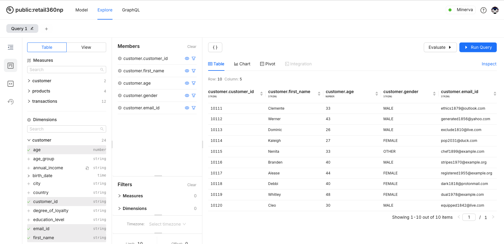Click the page number input box
The width and height of the screenshot is (504, 244).
[469, 217]
